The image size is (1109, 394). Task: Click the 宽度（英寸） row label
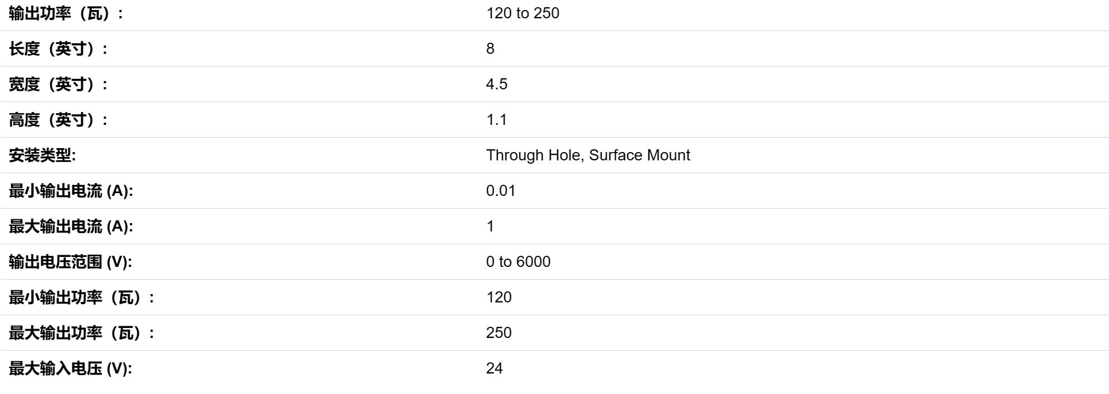click(58, 84)
